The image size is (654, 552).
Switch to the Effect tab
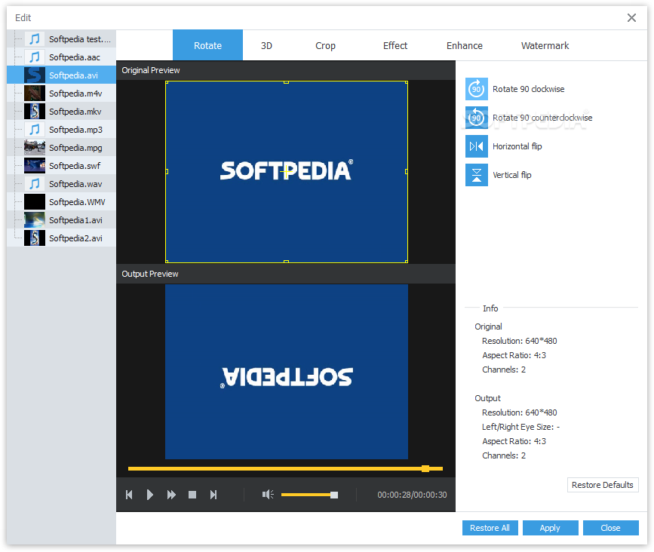[395, 45]
